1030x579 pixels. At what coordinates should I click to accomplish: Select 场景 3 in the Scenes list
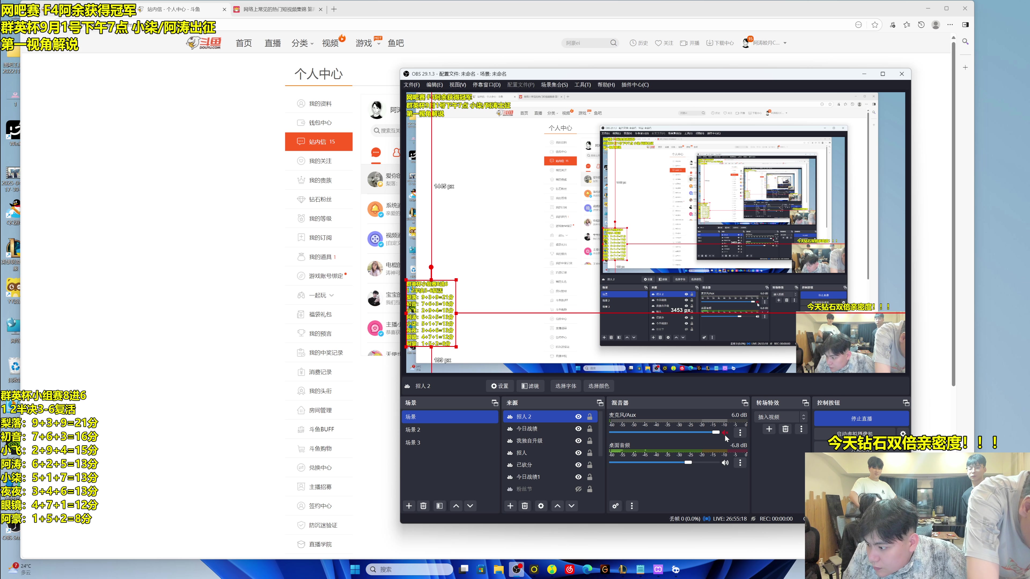click(x=450, y=442)
